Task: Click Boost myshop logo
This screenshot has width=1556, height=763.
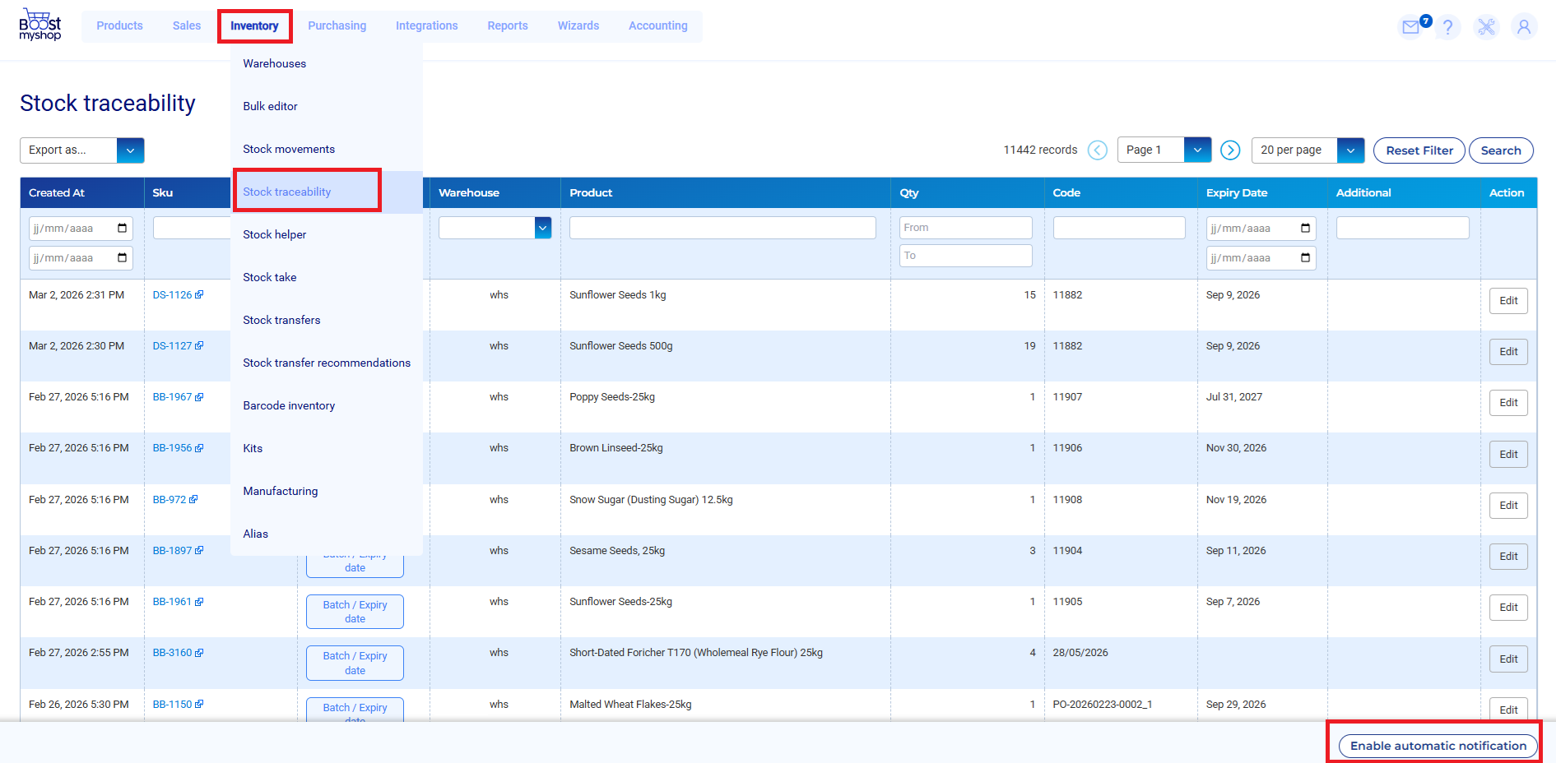Action: pos(40,25)
